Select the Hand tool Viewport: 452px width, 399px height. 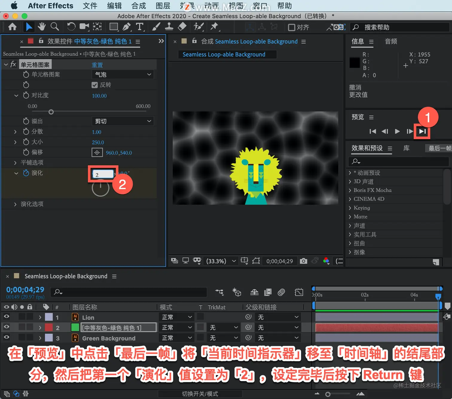point(42,27)
